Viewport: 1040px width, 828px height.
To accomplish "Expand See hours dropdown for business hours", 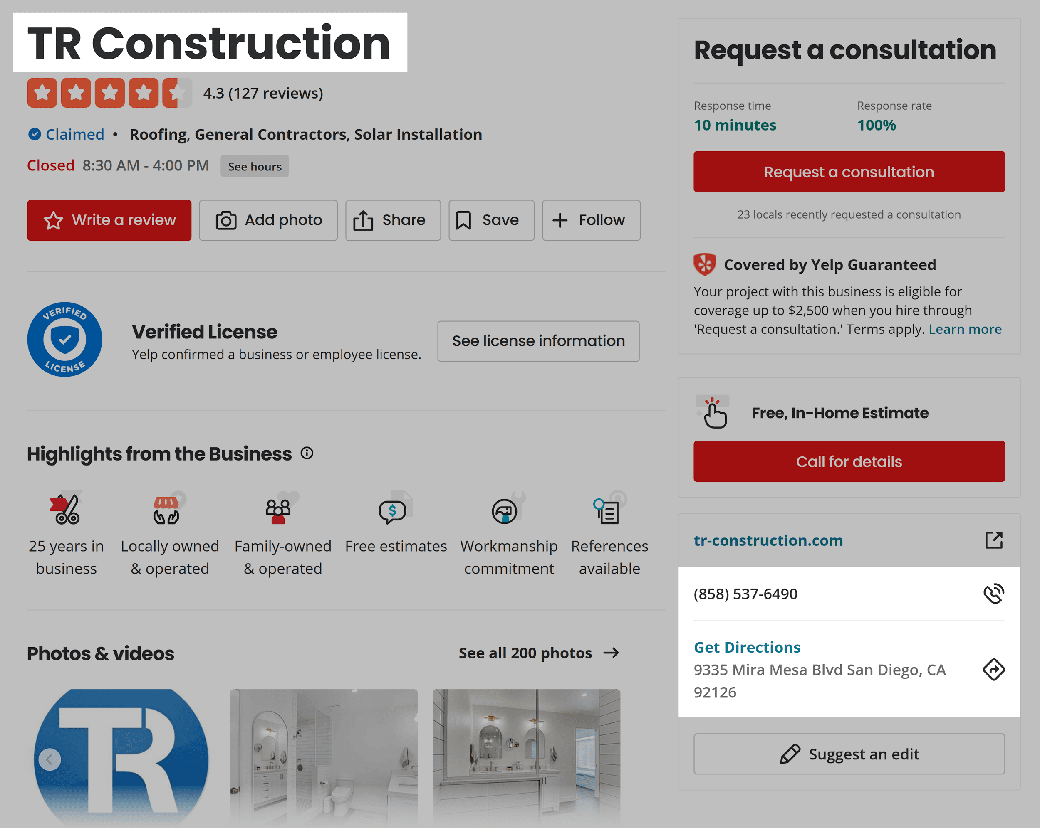I will (254, 165).
